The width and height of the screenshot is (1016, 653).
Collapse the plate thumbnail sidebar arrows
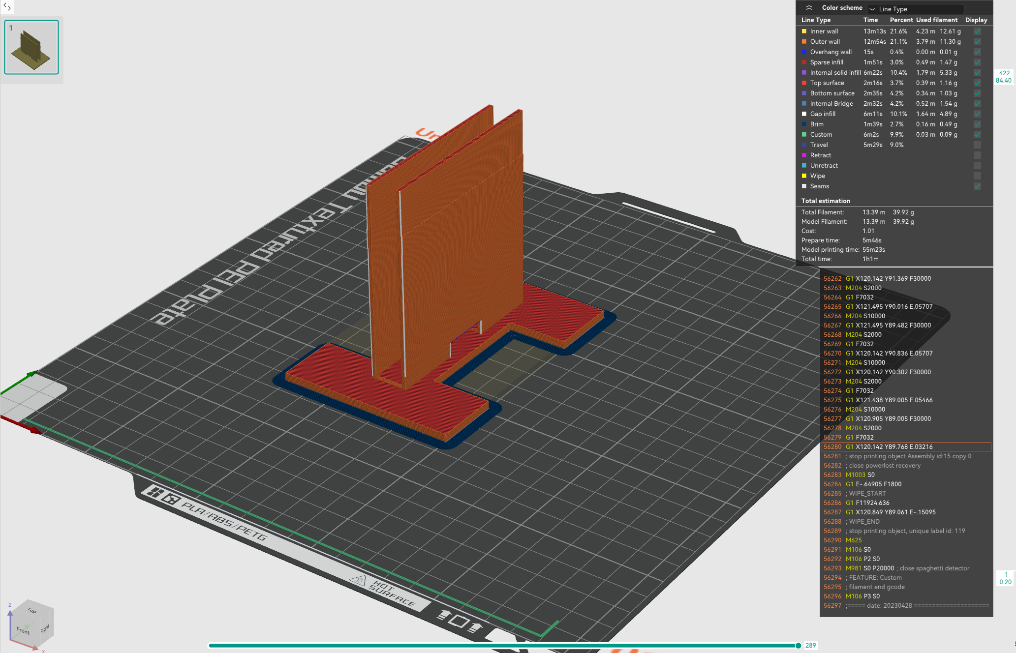(x=7, y=7)
